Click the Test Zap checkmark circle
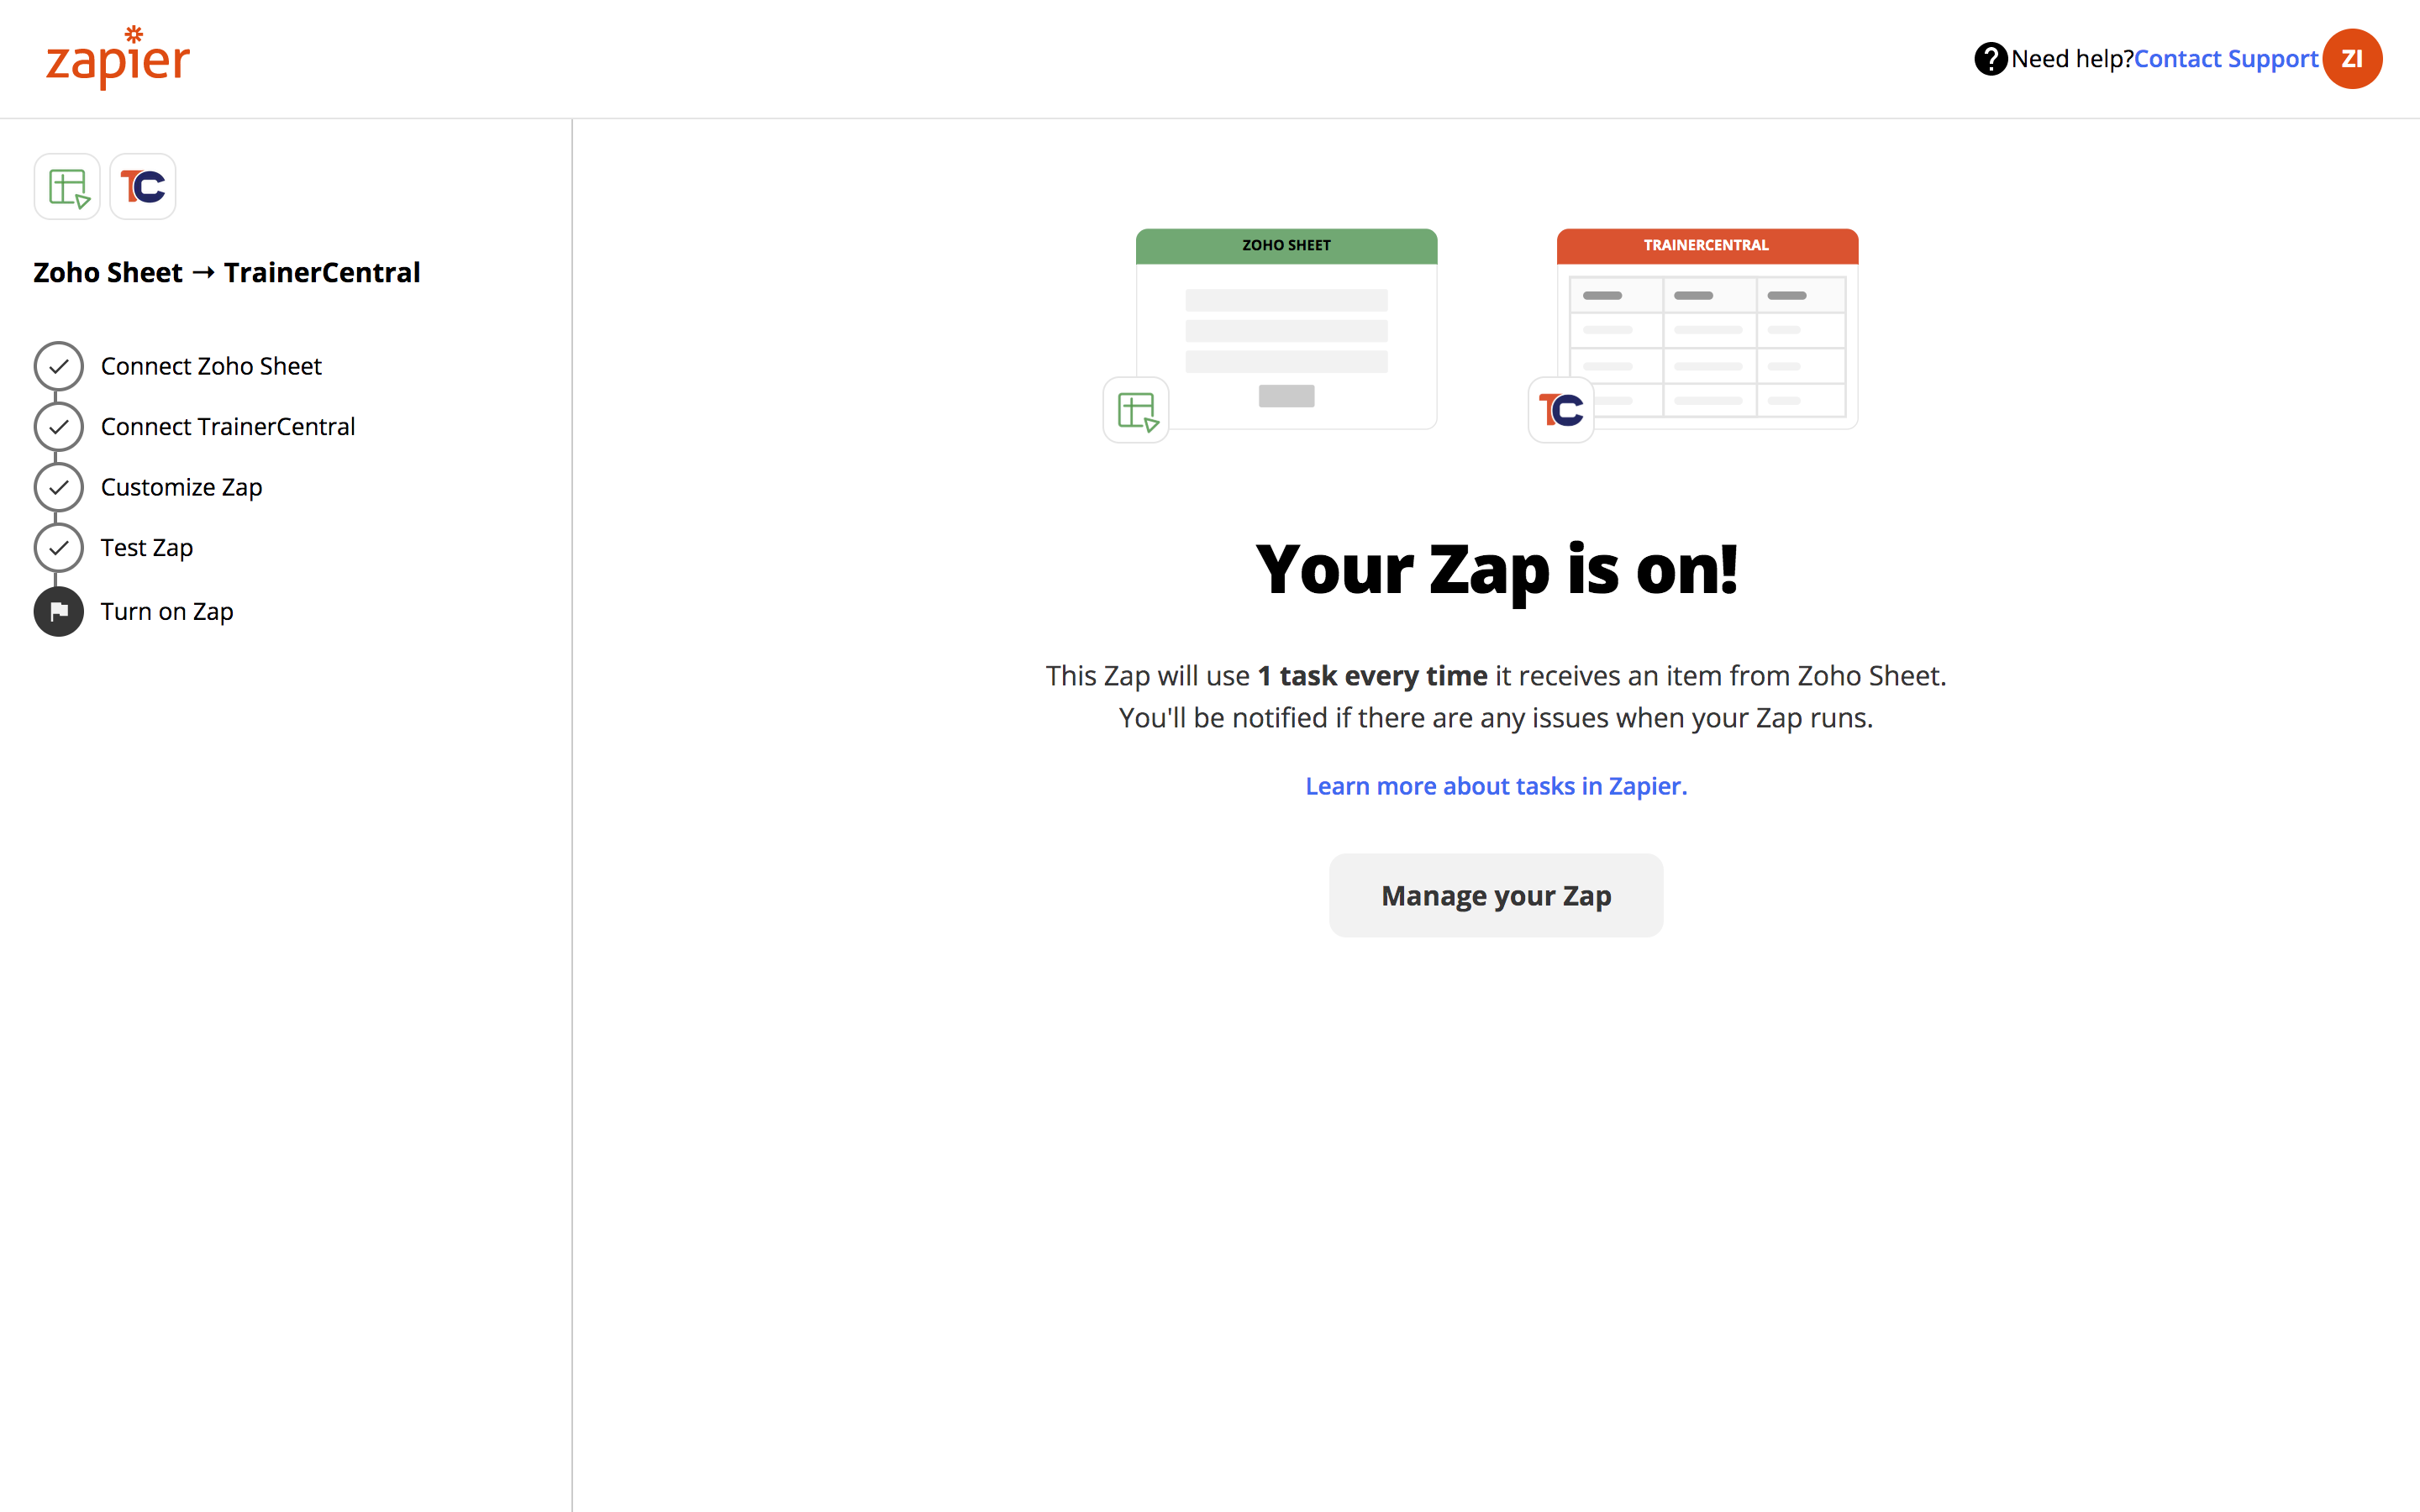 pos(59,548)
